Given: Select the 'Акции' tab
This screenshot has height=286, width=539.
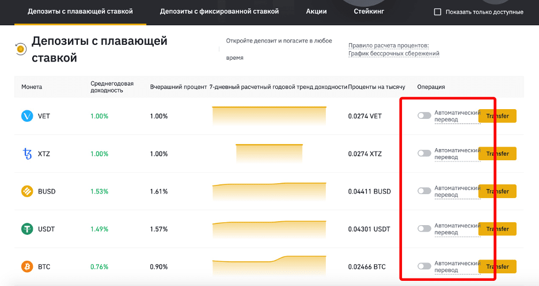Looking at the screenshot, I should point(316,11).
